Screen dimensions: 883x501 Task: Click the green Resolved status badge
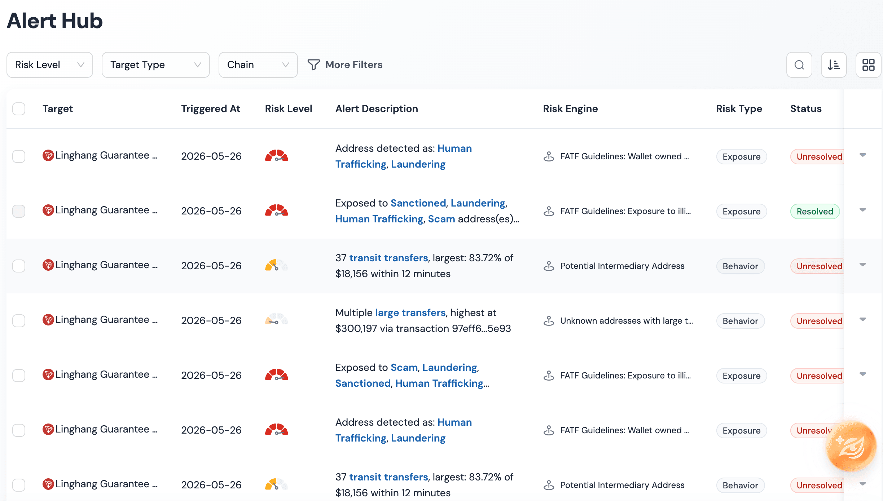tap(815, 211)
